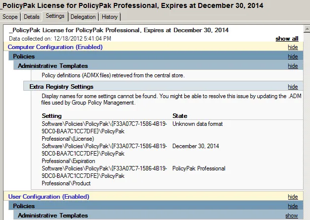Collapse User Configuration (Enabled) using its hide link
Screen dimensions: 310x220
(x=293, y=197)
